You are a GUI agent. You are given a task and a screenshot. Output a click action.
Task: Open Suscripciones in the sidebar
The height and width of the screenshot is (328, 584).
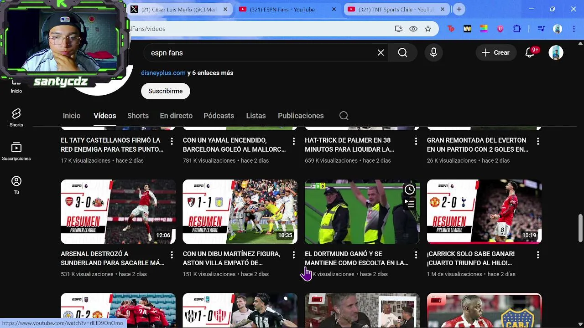click(x=16, y=151)
